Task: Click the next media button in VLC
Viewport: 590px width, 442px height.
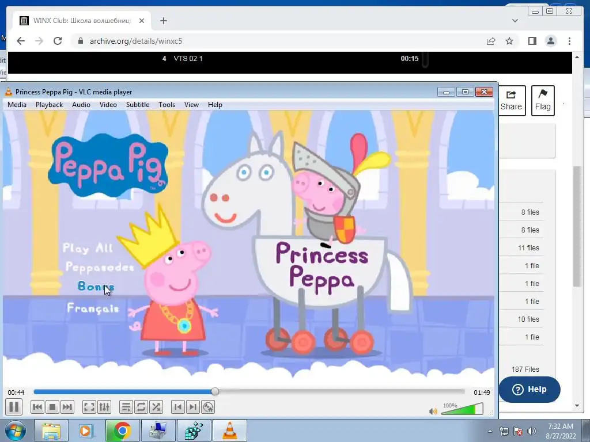Action: 67,407
